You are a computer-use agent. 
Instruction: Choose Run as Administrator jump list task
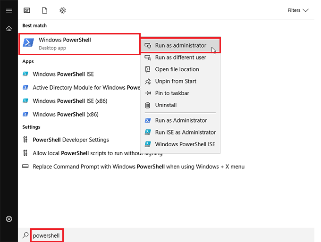point(180,120)
